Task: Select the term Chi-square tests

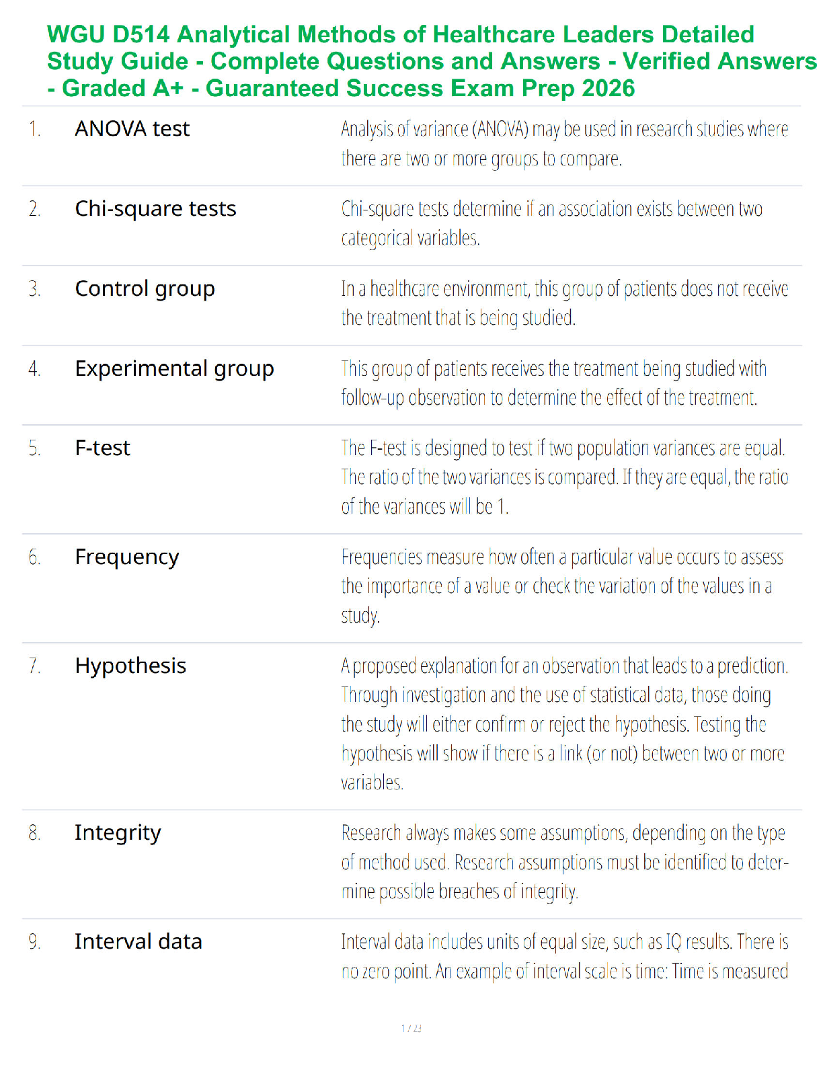Action: (x=155, y=209)
